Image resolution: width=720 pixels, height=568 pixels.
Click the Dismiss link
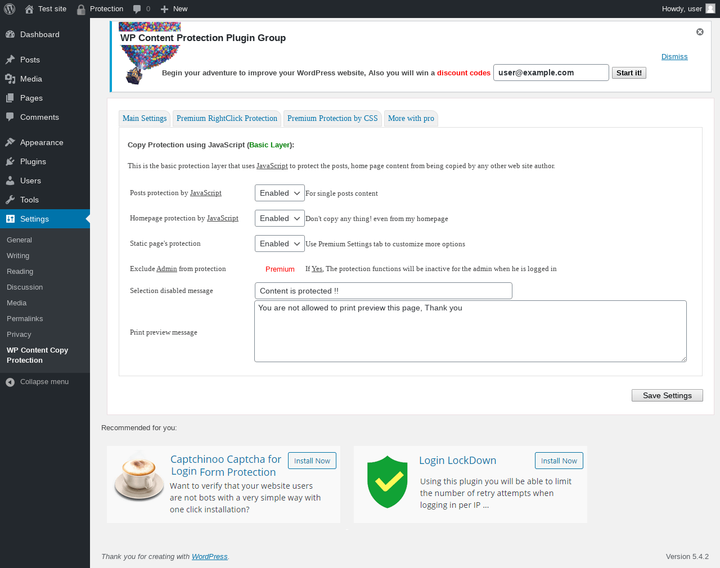[674, 57]
